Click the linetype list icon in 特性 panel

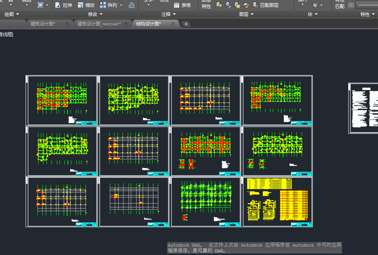click(351, 5)
